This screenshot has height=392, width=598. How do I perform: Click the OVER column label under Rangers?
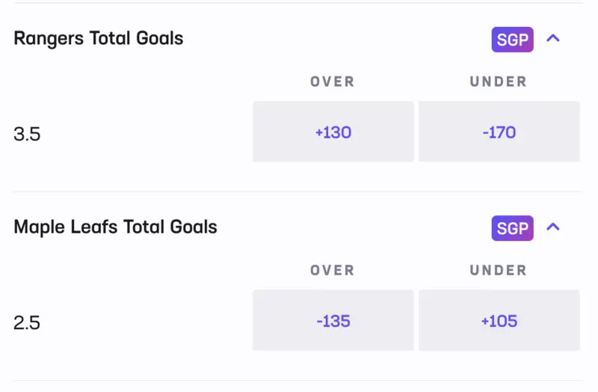tap(333, 82)
